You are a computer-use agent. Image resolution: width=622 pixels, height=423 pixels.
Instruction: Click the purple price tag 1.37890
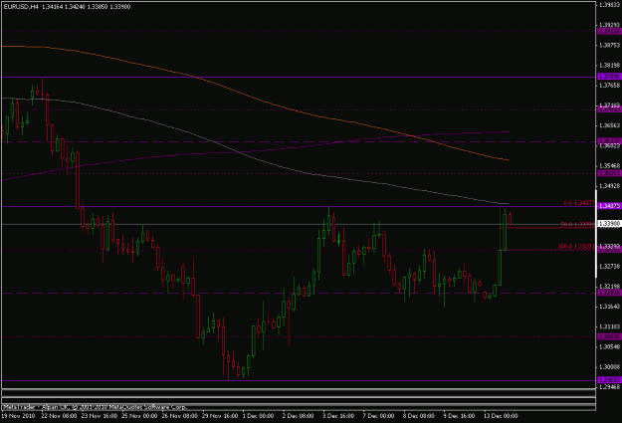609,77
